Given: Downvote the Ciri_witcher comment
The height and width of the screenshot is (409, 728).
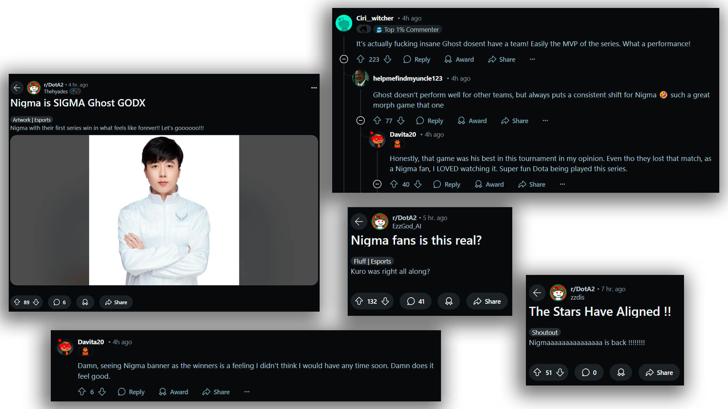Looking at the screenshot, I should point(388,59).
